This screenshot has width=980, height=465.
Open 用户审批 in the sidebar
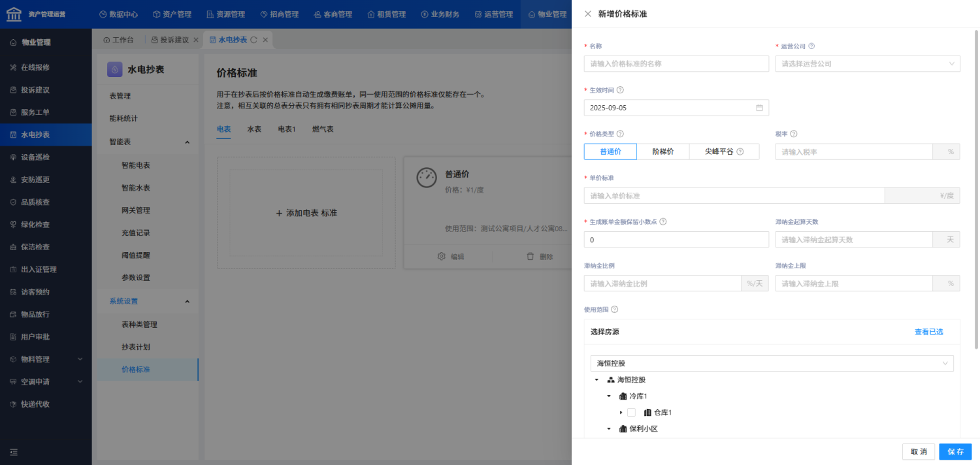coord(46,337)
